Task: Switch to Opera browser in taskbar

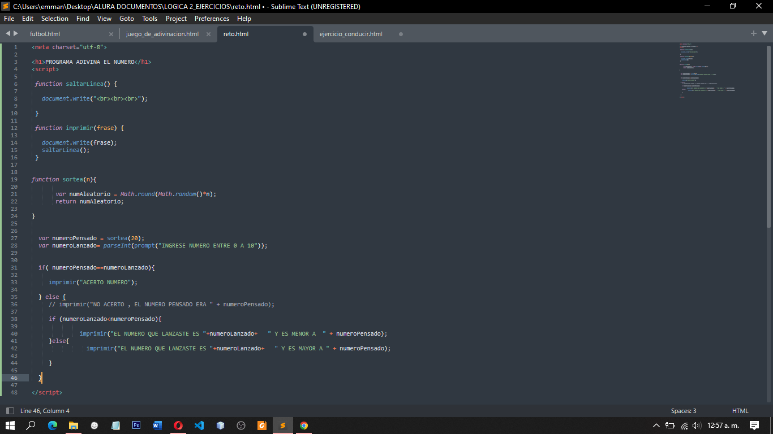Action: coord(178,426)
